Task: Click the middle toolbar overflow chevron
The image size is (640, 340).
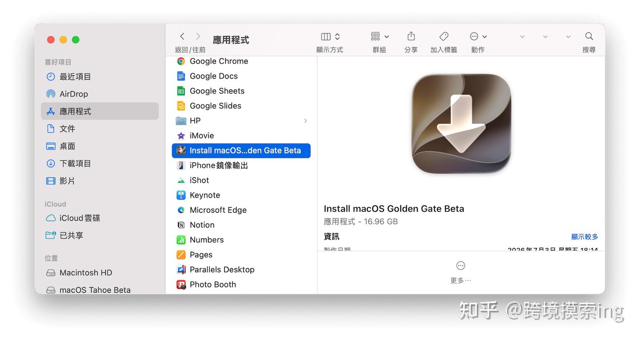Action: click(x=545, y=37)
